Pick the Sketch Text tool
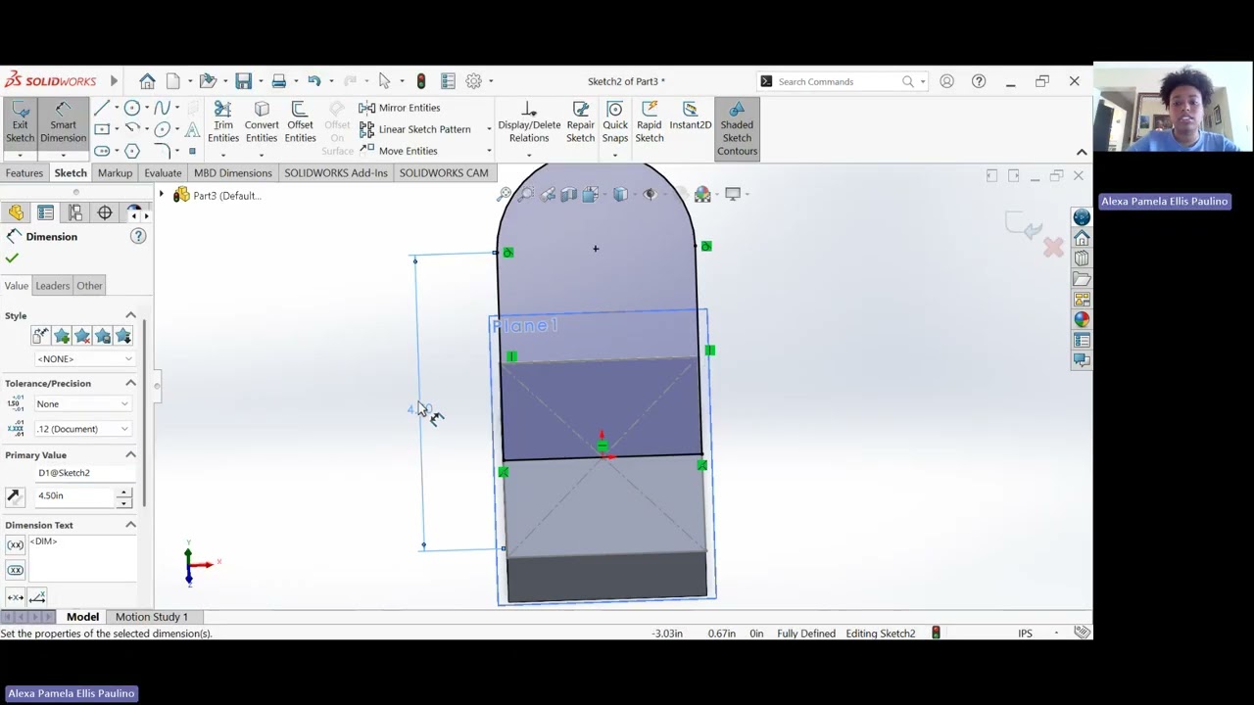Image resolution: width=1254 pixels, height=705 pixels. click(192, 129)
